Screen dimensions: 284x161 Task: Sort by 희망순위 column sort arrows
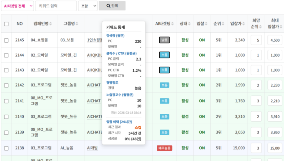pos(260,27)
